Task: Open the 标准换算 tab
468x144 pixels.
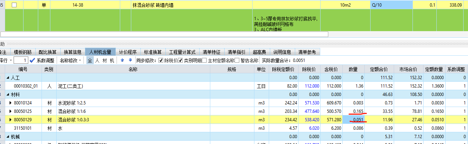Action: tap(153, 52)
